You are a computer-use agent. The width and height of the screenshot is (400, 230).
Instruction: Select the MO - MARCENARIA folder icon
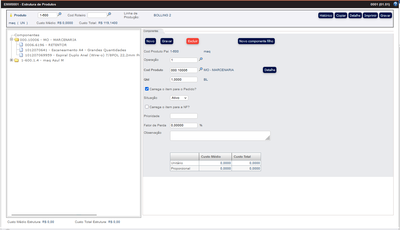pyautogui.click(x=17, y=40)
